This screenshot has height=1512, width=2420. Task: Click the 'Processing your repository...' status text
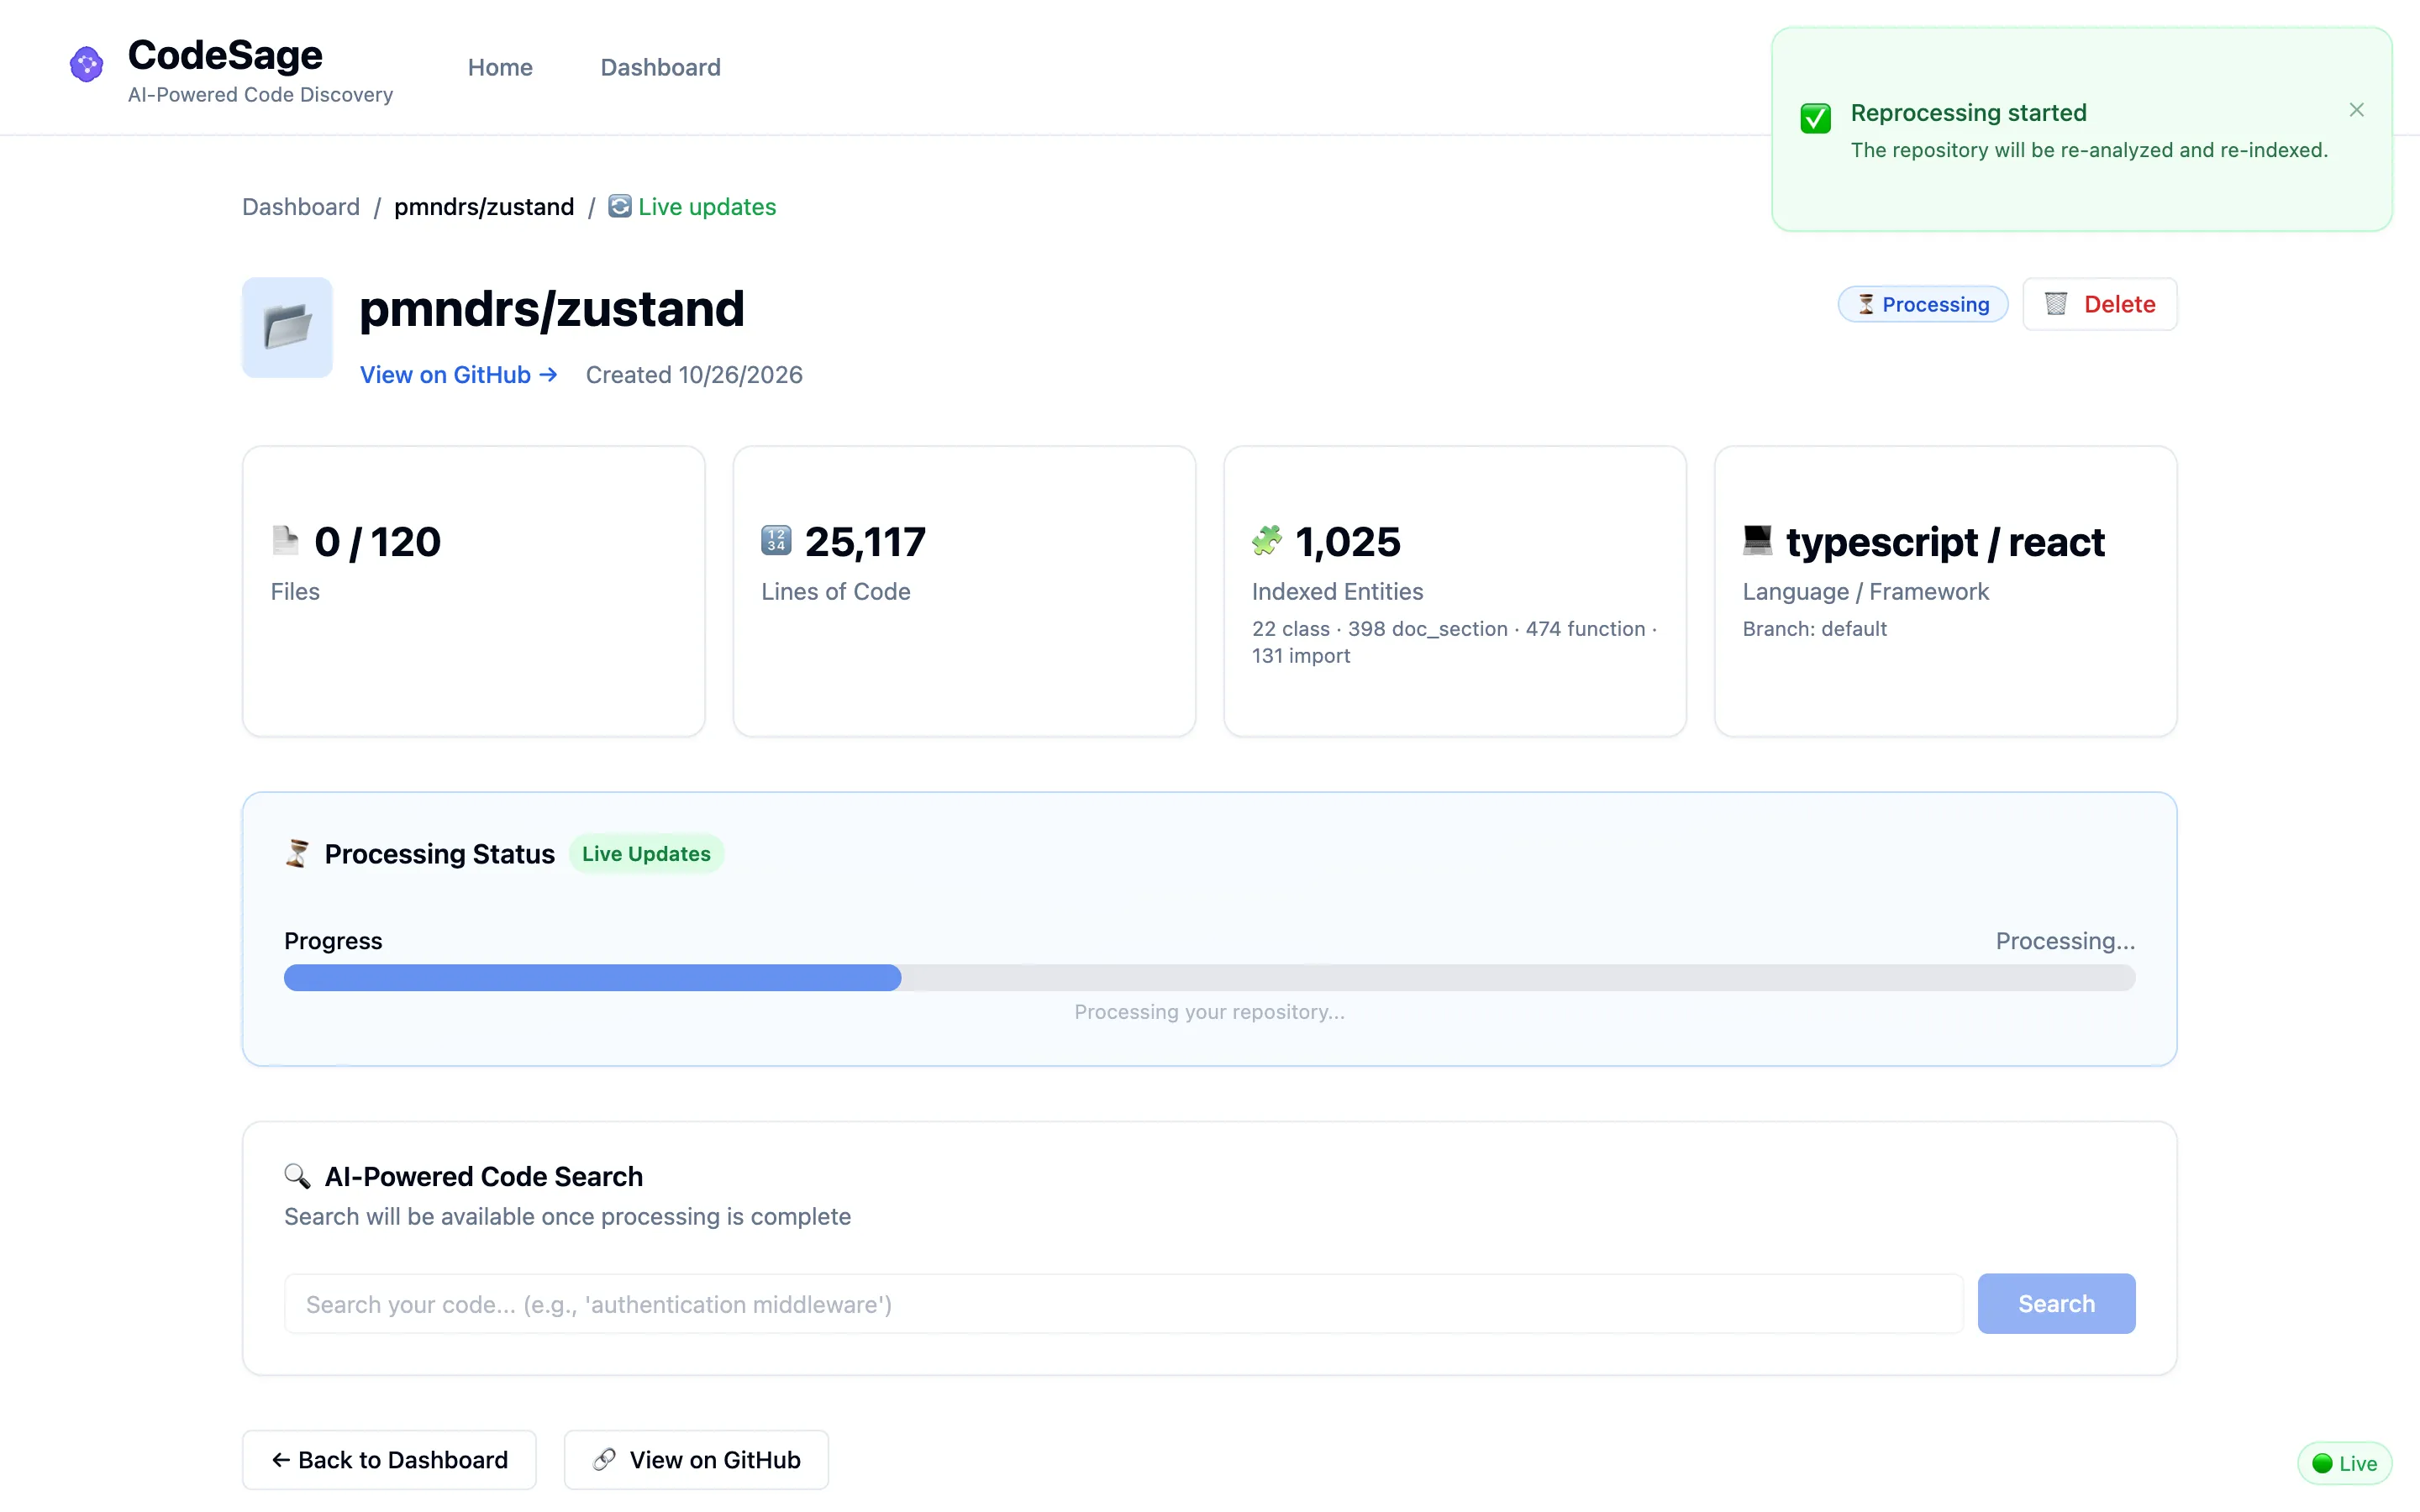[x=1209, y=1011]
